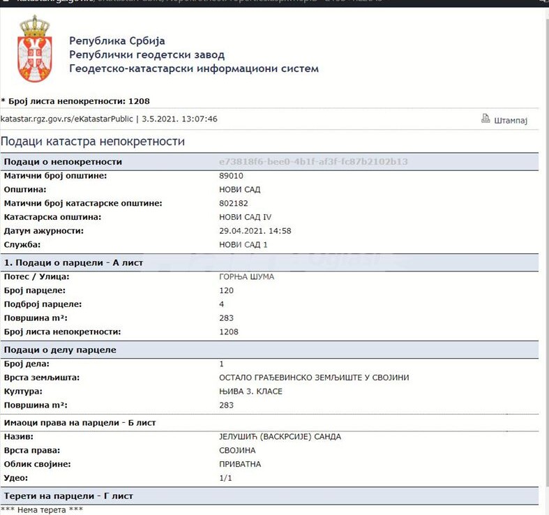Select the Подаци о непокретности section header
The image size is (549, 515).
click(x=63, y=162)
